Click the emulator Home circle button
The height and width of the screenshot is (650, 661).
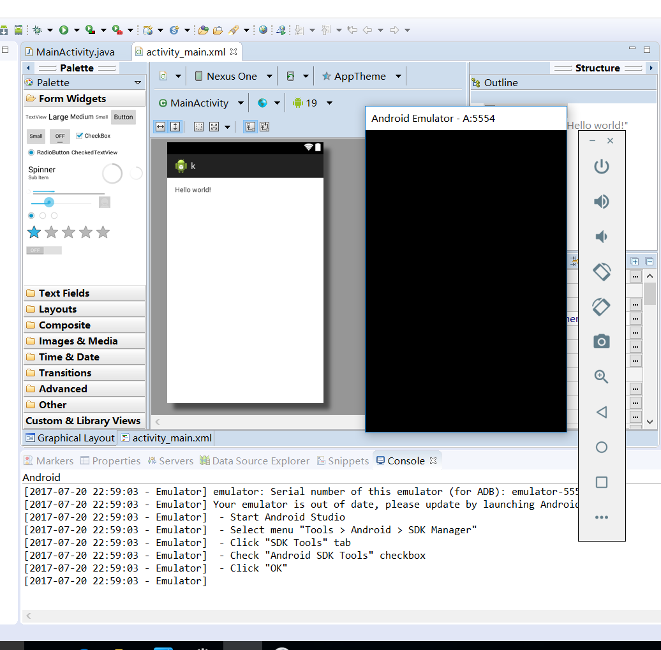tap(602, 447)
